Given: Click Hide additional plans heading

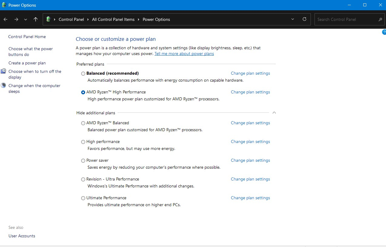Looking at the screenshot, I should pos(96,113).
